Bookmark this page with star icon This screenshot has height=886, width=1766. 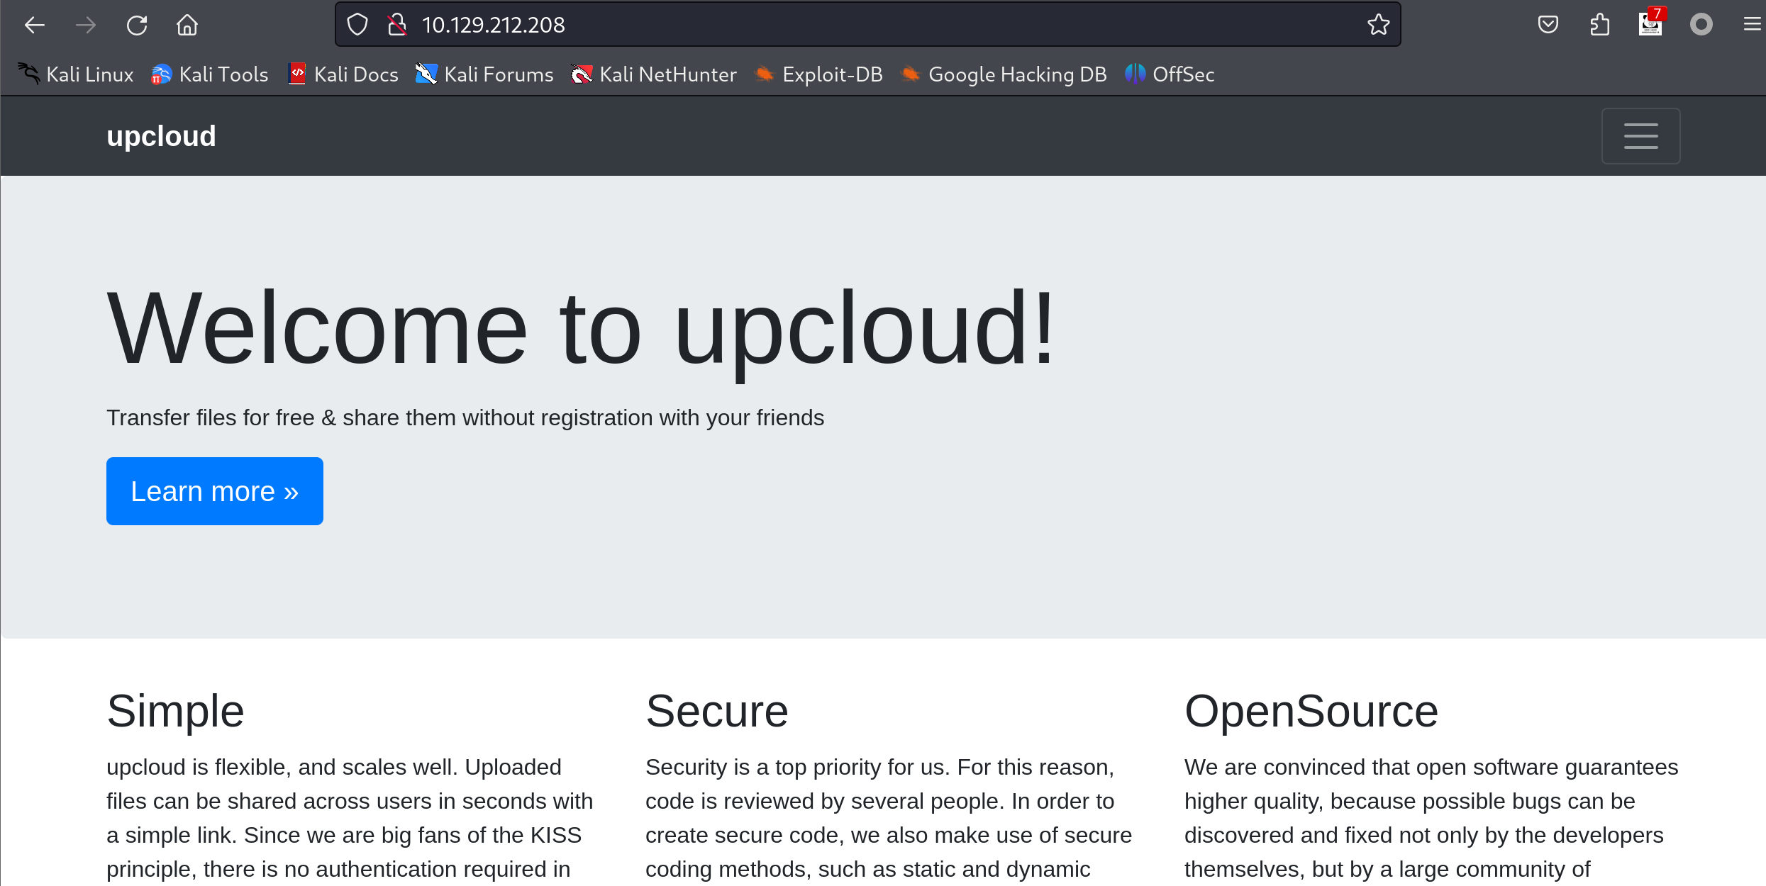click(x=1378, y=25)
